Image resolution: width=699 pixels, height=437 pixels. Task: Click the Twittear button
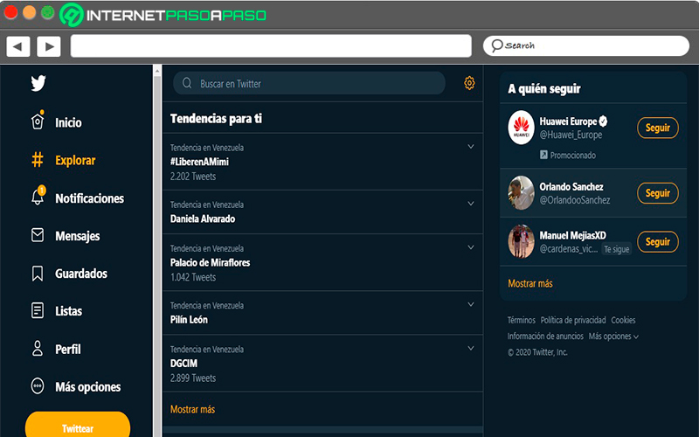[x=78, y=425]
